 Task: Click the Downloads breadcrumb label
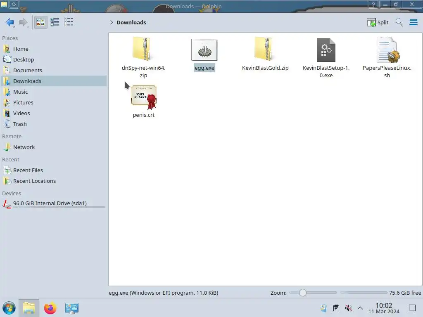coord(131,22)
